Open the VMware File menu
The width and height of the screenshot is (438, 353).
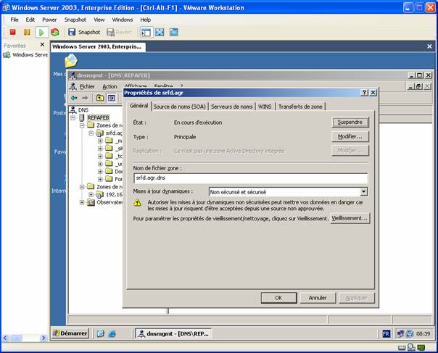pos(15,20)
